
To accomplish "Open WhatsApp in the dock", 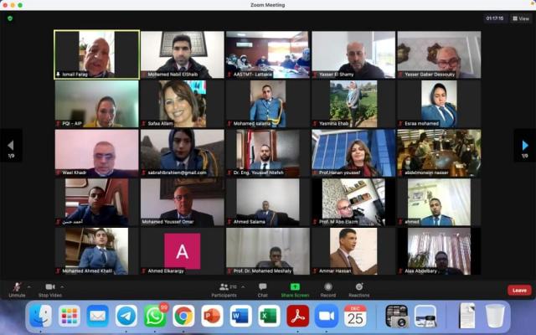I will click(155, 316).
